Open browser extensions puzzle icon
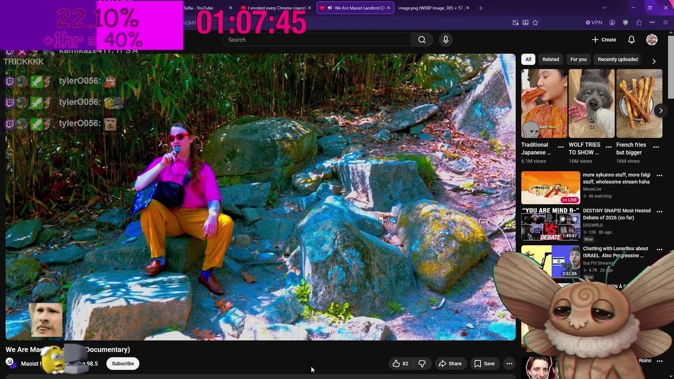 [639, 23]
